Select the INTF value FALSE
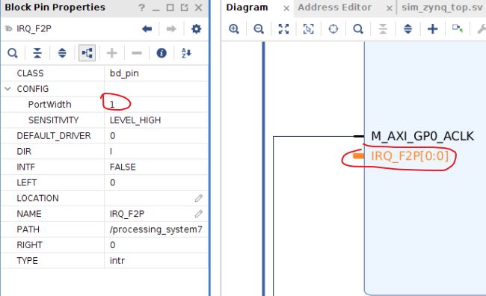This screenshot has height=296, width=486. 123,167
